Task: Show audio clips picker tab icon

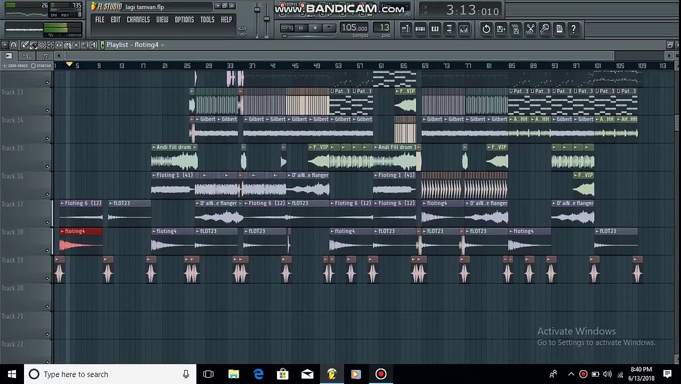Action: click(x=9, y=55)
